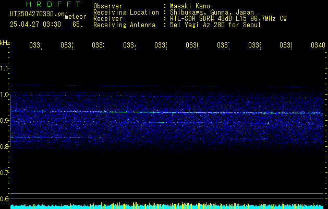The height and width of the screenshot is (209, 328).
Task: Select the filename UT2504270330 text
Action: pos(38,14)
